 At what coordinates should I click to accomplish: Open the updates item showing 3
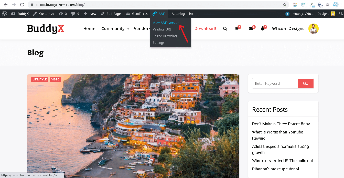tap(63, 14)
